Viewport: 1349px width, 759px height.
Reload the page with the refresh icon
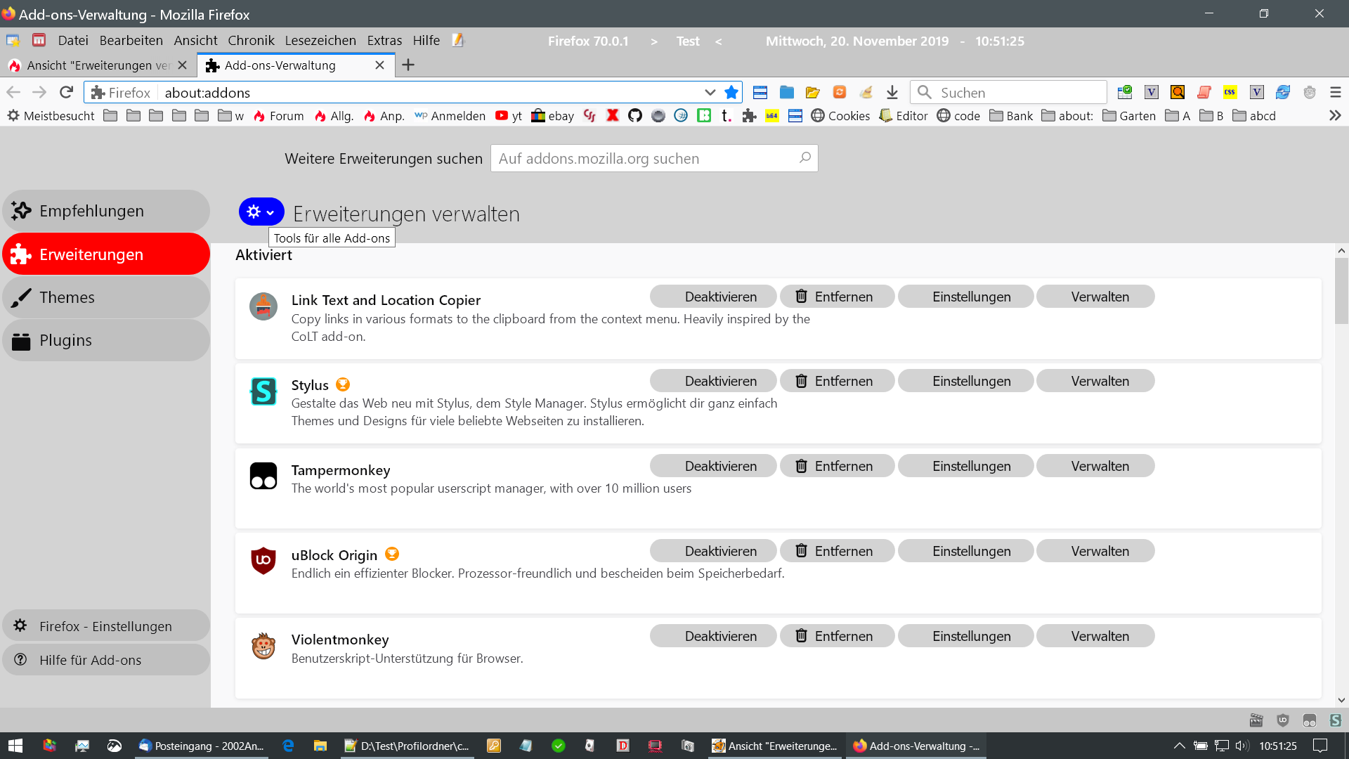click(x=66, y=92)
